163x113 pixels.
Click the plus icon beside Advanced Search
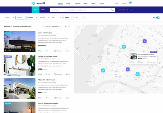[131, 10]
